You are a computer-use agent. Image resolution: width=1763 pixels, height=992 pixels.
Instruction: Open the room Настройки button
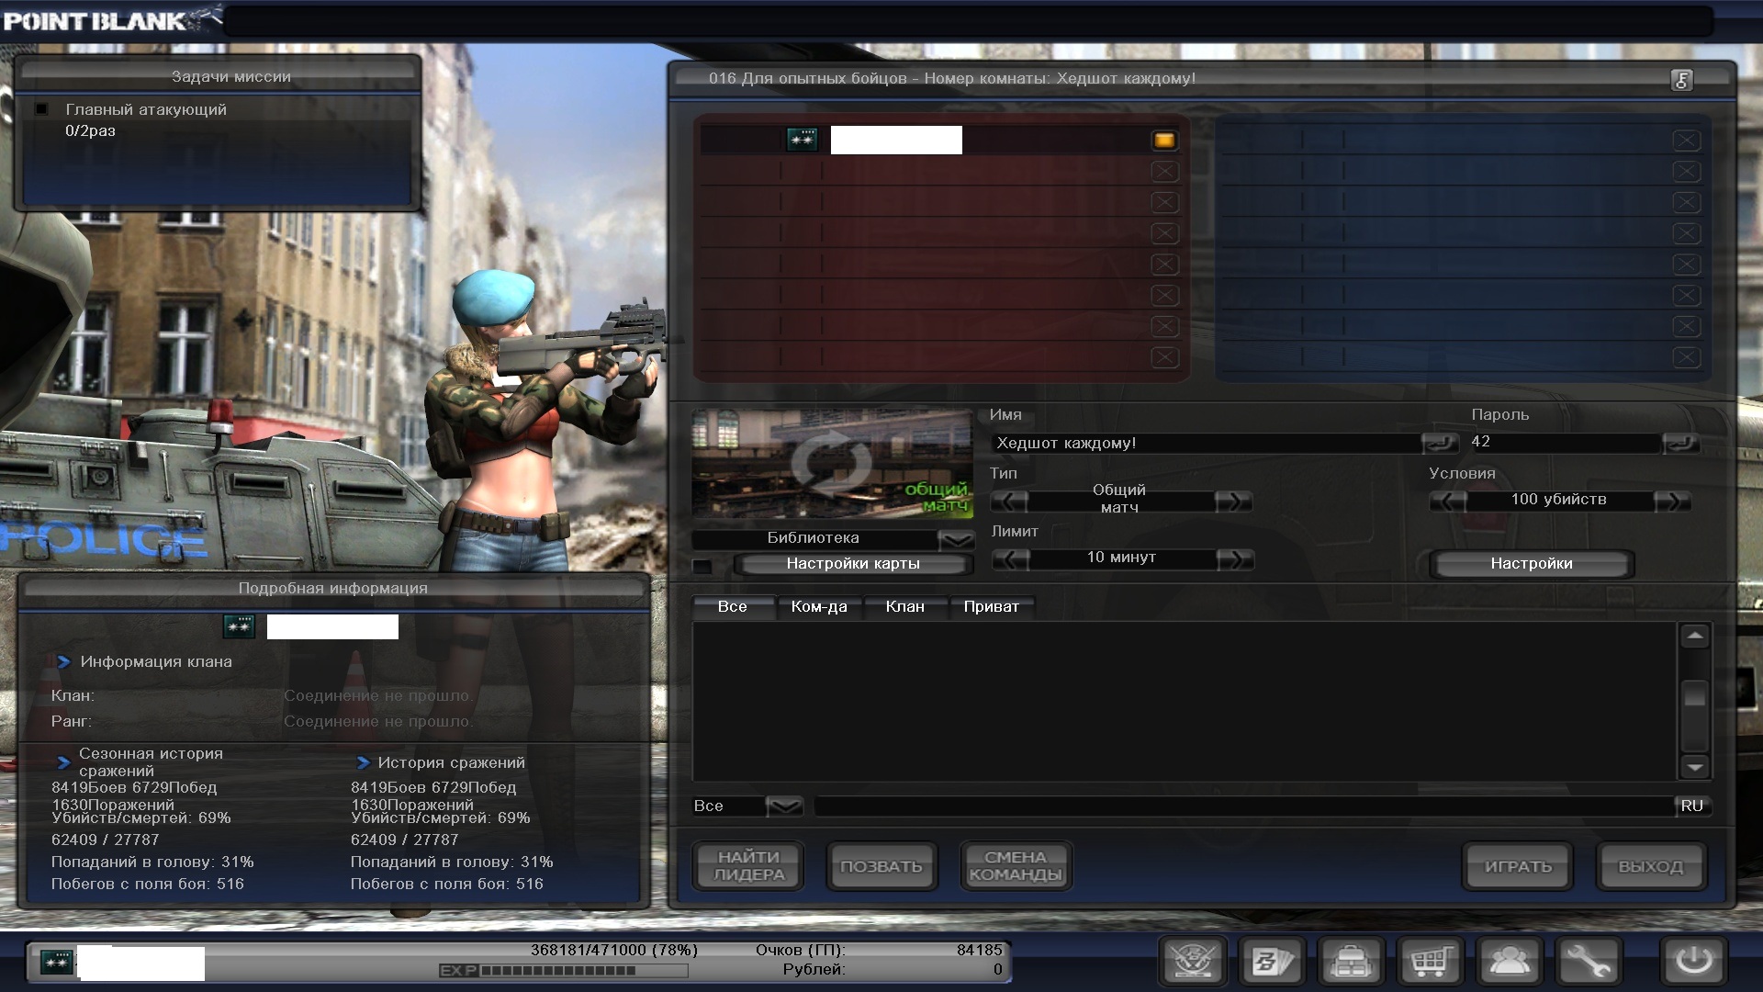coord(1532,564)
